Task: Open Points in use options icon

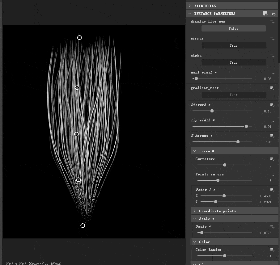Action: (272, 175)
